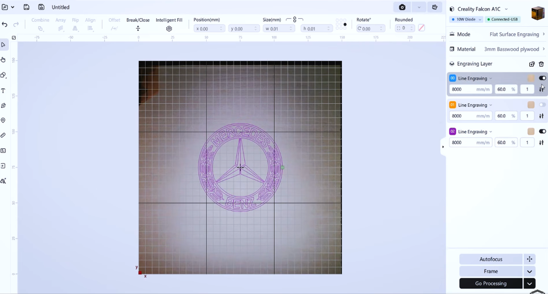Click layer 02 pass count field

tap(527, 142)
